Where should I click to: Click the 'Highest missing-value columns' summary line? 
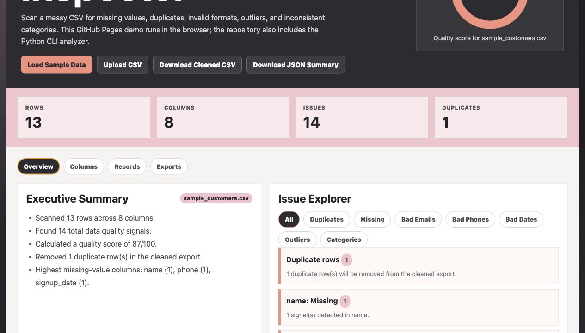click(123, 276)
